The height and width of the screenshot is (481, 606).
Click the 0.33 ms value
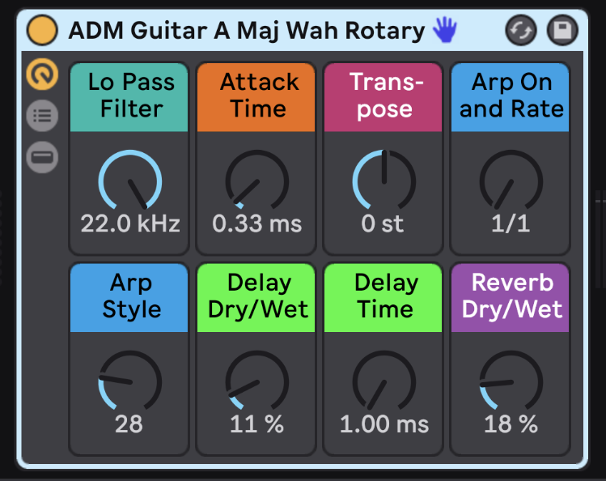pos(257,223)
